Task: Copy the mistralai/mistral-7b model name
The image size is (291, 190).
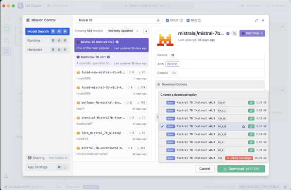Action: (234, 34)
